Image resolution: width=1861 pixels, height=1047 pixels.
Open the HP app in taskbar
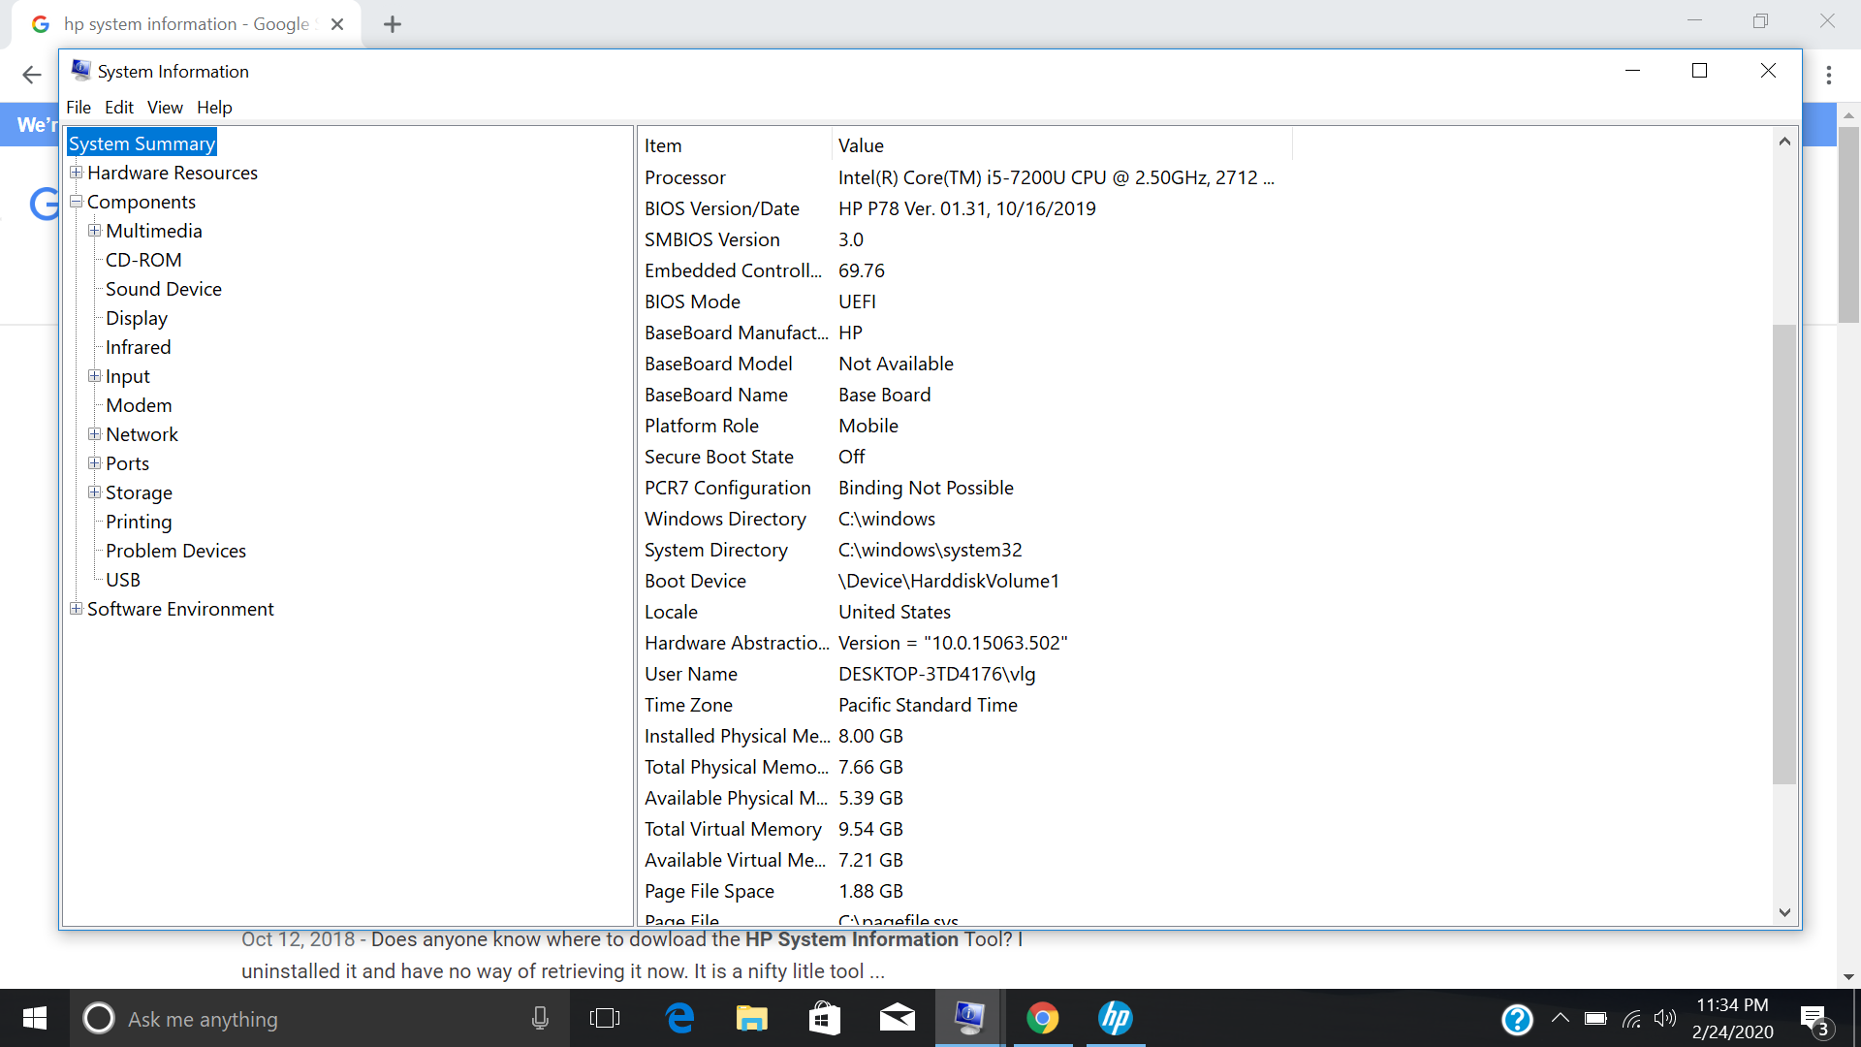pyautogui.click(x=1116, y=1018)
